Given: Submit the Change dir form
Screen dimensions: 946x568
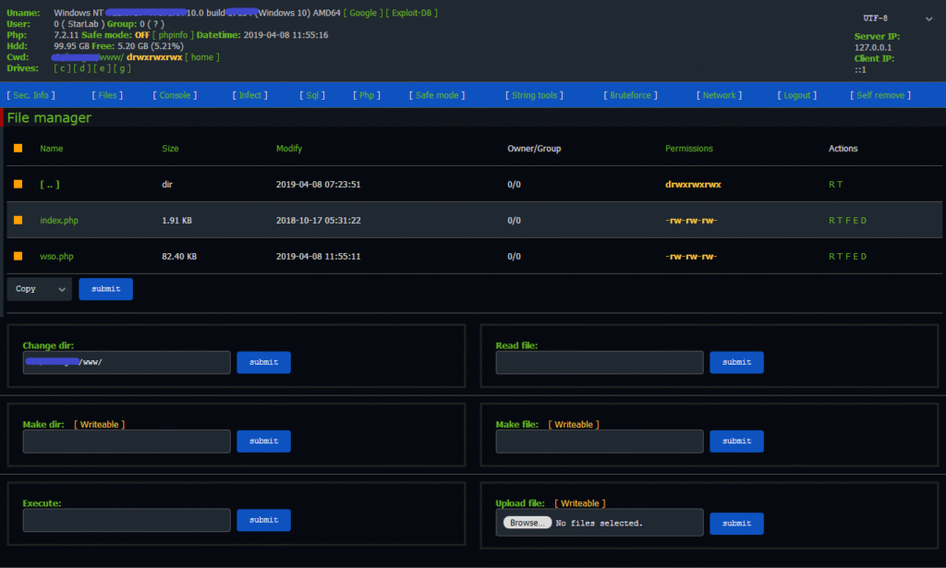Looking at the screenshot, I should point(263,362).
